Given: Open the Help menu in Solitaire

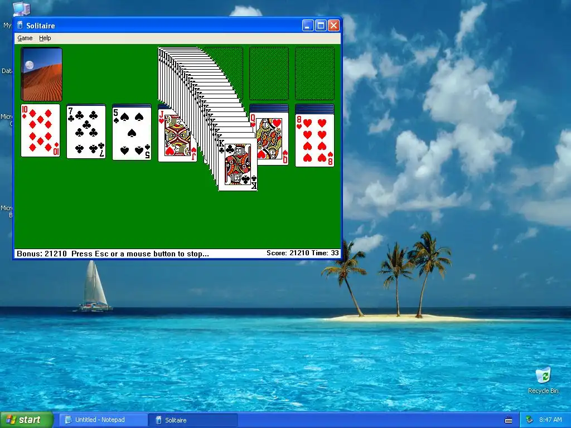Looking at the screenshot, I should 45,38.
